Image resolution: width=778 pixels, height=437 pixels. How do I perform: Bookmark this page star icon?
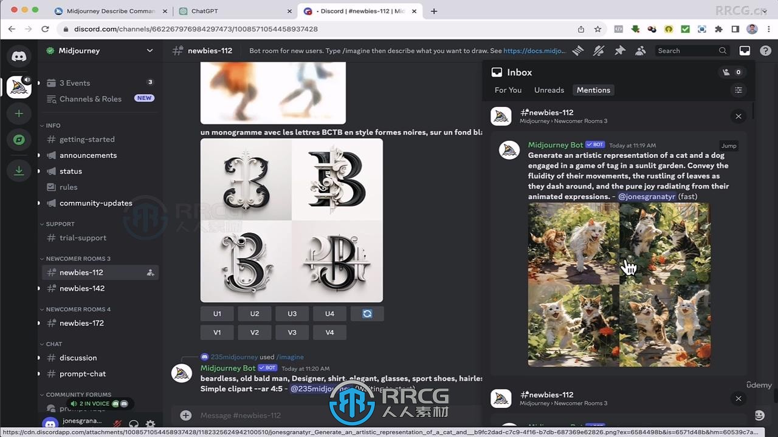598,29
